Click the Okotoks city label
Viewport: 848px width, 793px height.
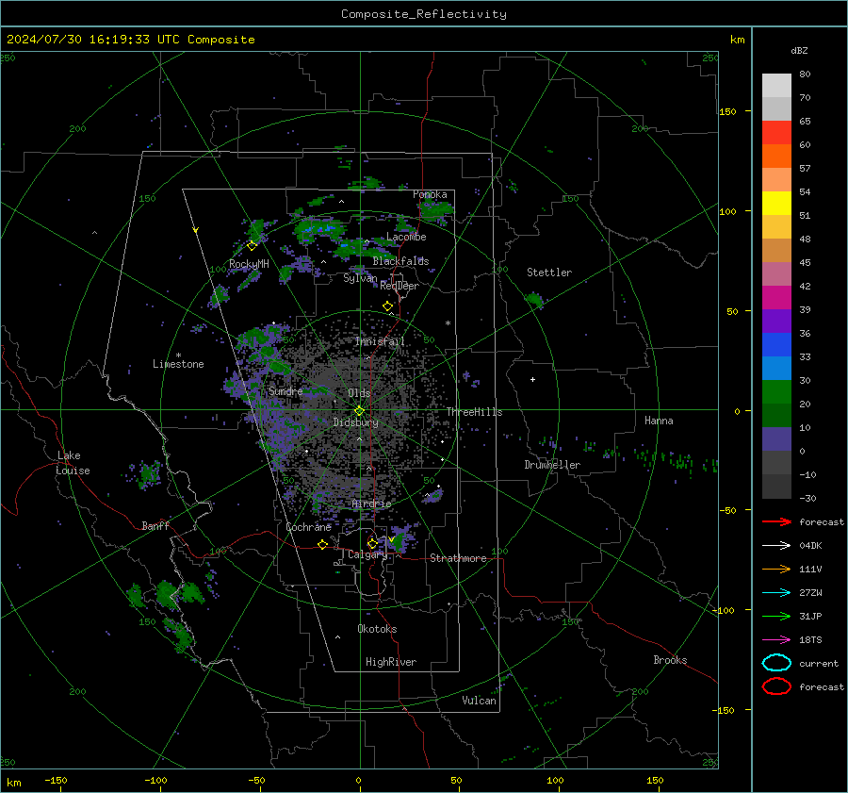(377, 629)
